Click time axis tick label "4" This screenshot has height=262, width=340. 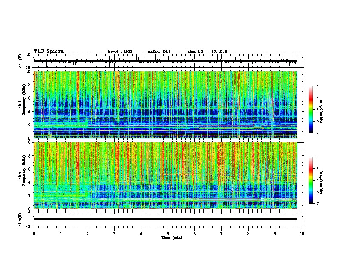(x=141, y=234)
